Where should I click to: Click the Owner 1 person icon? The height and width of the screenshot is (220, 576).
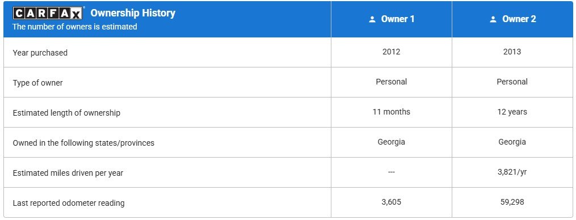372,19
